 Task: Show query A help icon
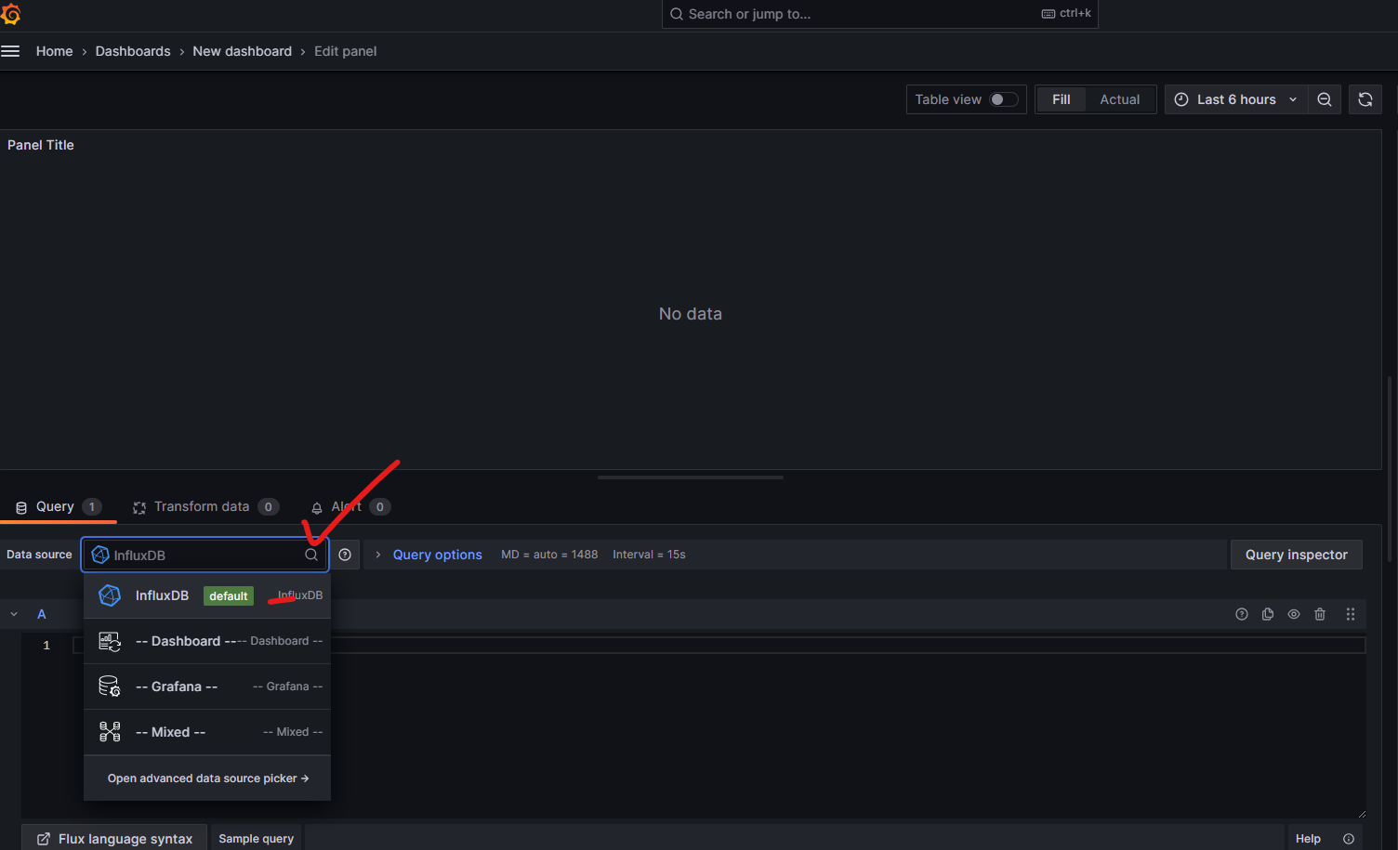point(1242,614)
